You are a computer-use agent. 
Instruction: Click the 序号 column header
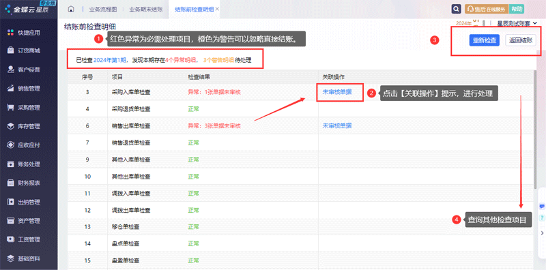click(87, 77)
